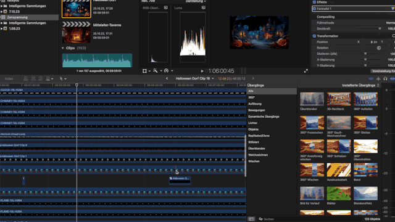Expand the 7.10.23 event
Image resolution: width=395 pixels, height=222 pixels.
tap(1, 12)
